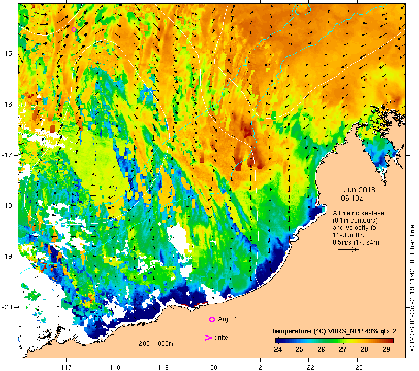The image size is (419, 371).
Task: Click the 119 longitude axis label
Action: point(163,367)
